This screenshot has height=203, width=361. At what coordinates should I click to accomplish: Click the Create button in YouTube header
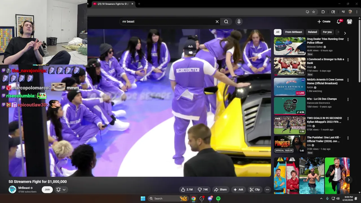(324, 21)
